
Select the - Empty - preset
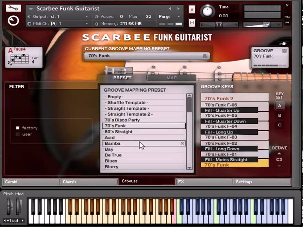tap(144, 97)
